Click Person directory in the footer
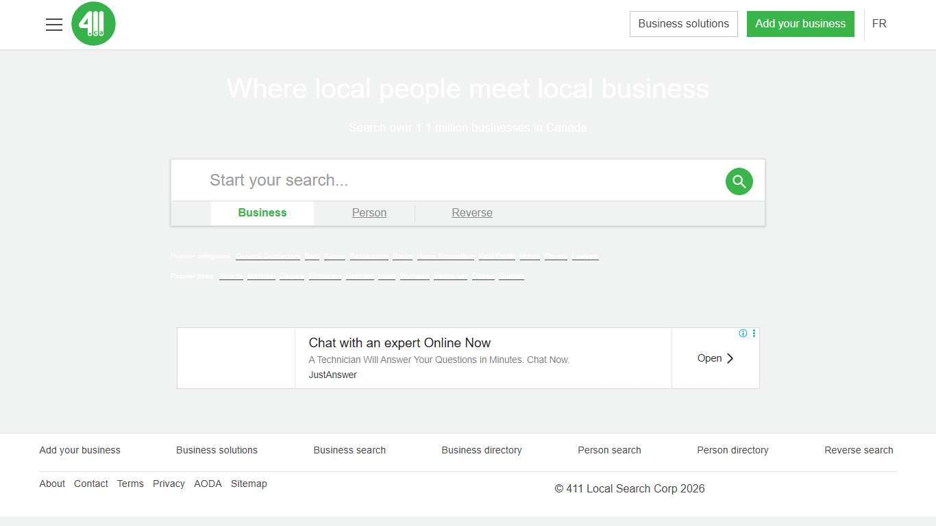Image resolution: width=936 pixels, height=526 pixels. click(x=732, y=450)
